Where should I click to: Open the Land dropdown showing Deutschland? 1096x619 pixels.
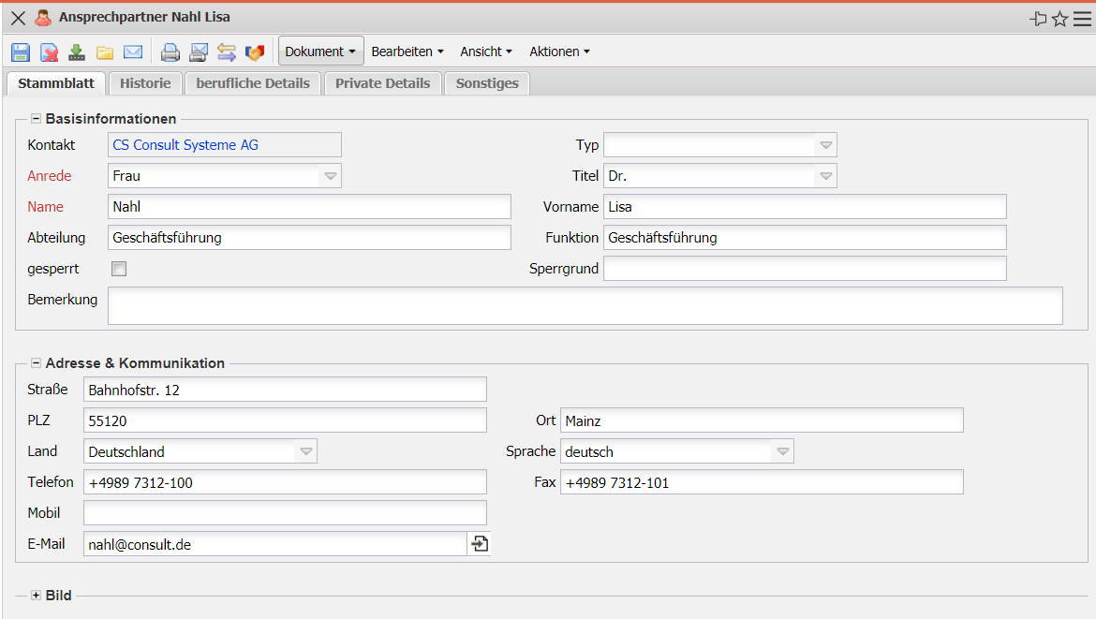(x=305, y=452)
